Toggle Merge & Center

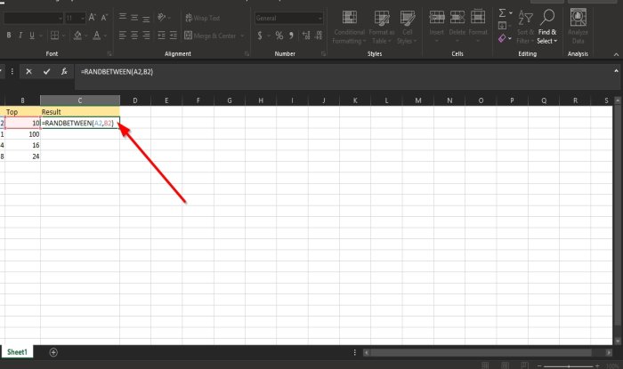coord(210,36)
